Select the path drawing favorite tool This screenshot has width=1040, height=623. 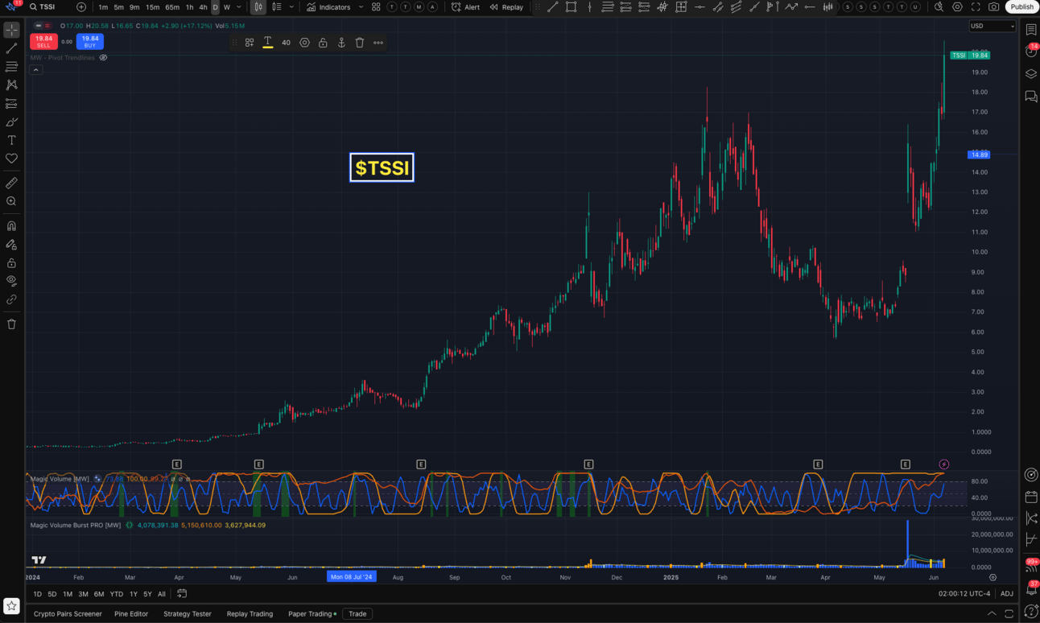click(791, 7)
